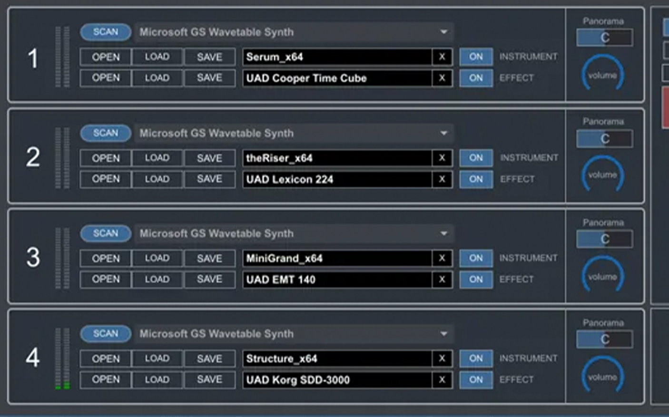This screenshot has height=417, width=669.
Task: Clear UAD EMT 140 via X icon
Action: point(442,280)
